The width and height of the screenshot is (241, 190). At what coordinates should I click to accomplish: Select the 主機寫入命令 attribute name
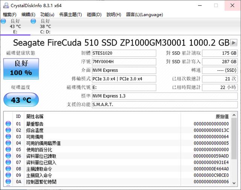tap(39, 176)
